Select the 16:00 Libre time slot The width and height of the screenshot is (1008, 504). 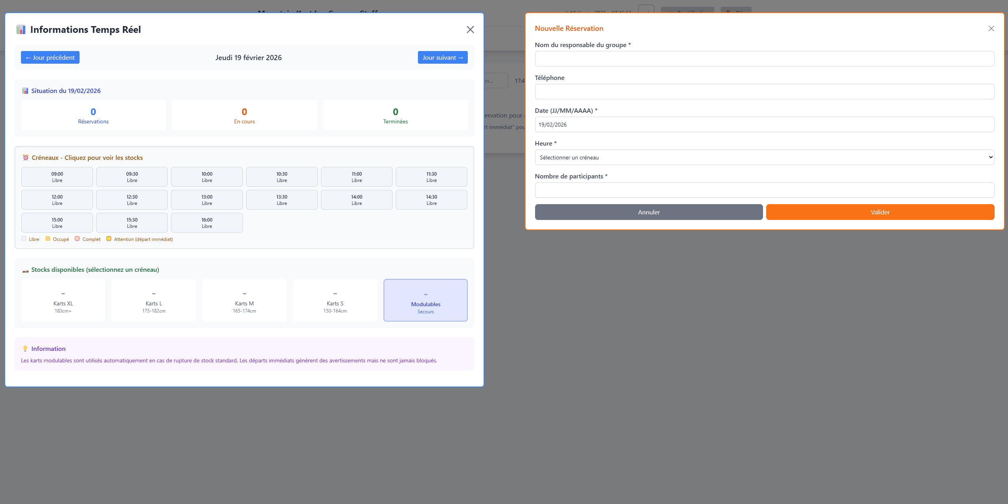[207, 223]
